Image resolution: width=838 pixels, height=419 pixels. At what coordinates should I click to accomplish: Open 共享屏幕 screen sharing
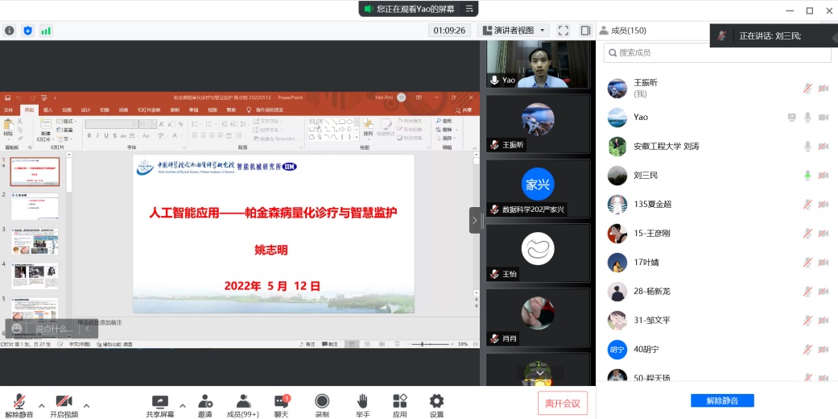(159, 401)
